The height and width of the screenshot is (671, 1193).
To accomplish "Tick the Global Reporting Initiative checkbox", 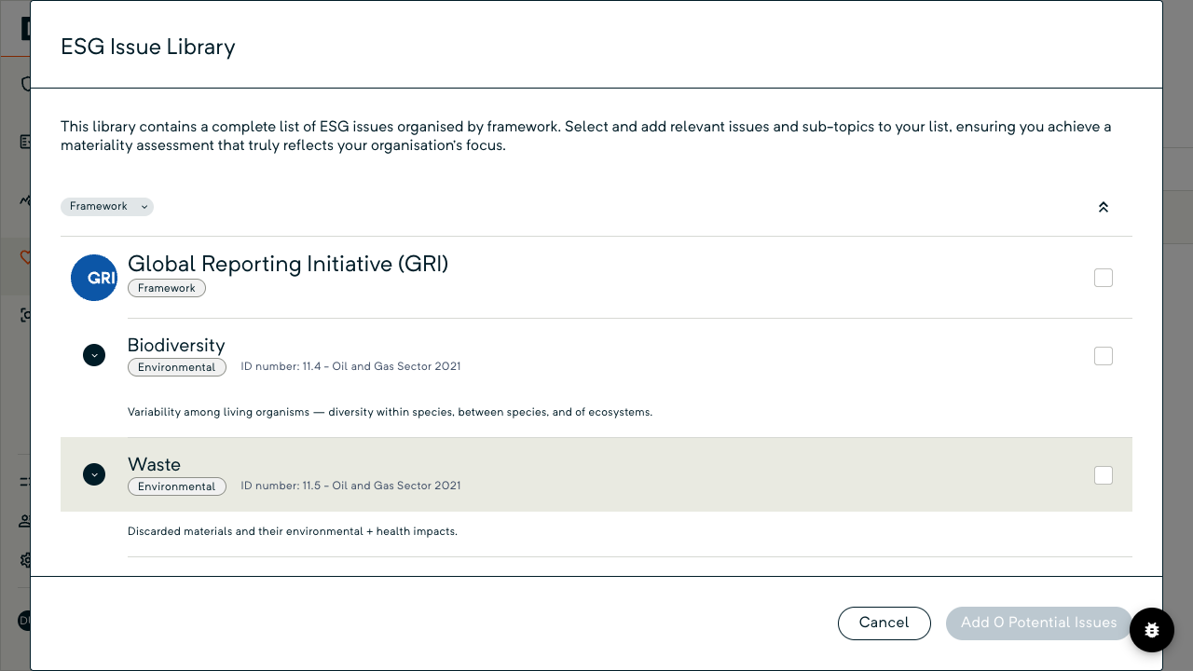I will [1104, 278].
